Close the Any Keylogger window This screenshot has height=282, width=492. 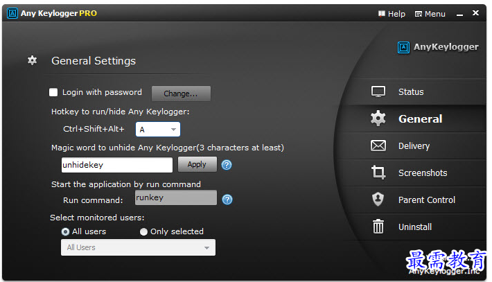tap(475, 13)
